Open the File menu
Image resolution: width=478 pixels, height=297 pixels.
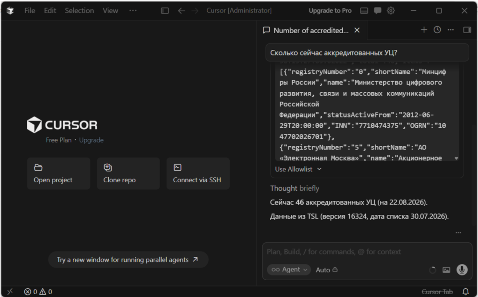pyautogui.click(x=29, y=11)
